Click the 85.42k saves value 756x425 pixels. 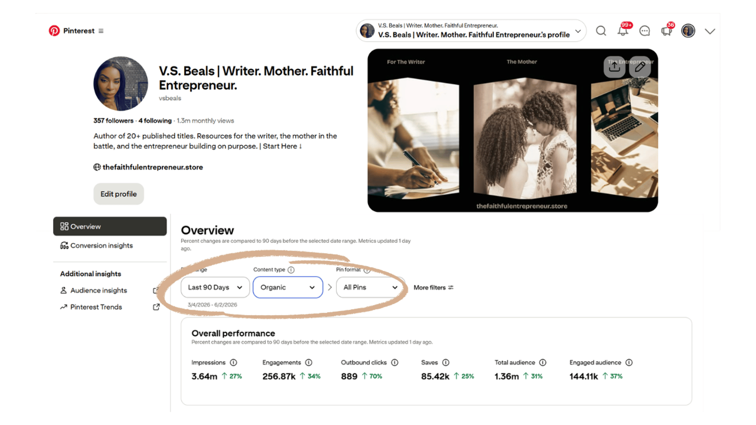point(435,377)
